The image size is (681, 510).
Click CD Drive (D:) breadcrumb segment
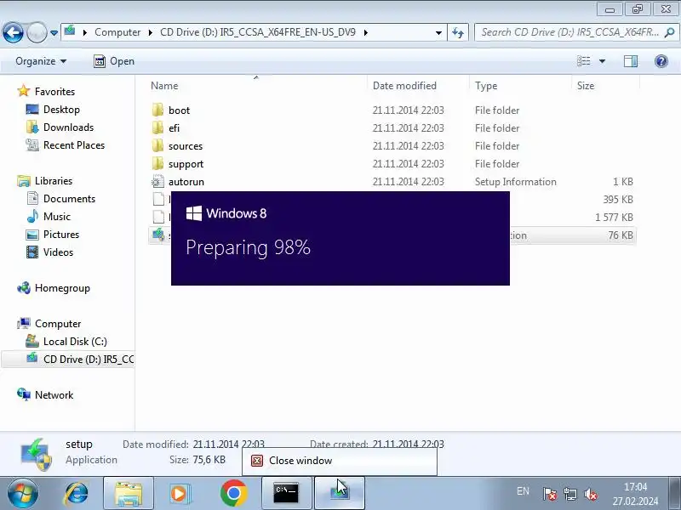[x=258, y=32]
